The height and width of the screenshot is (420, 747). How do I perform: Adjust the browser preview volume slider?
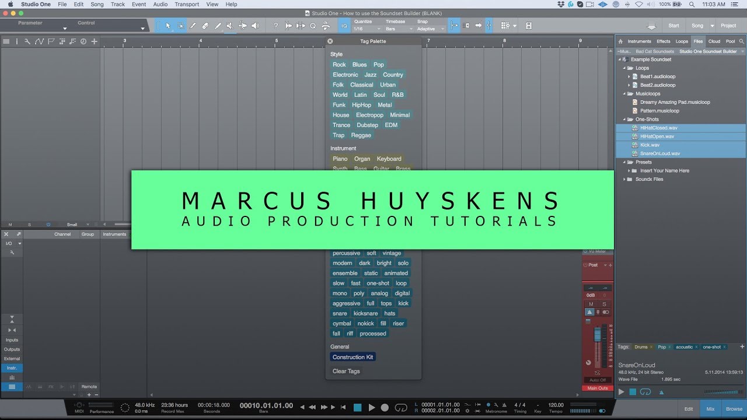[x=724, y=392]
